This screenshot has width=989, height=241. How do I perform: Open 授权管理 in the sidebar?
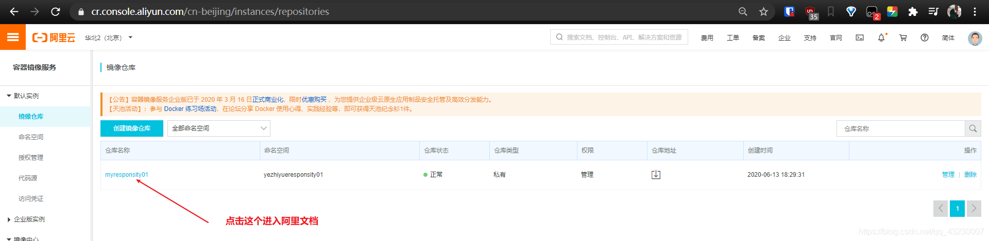(31, 158)
